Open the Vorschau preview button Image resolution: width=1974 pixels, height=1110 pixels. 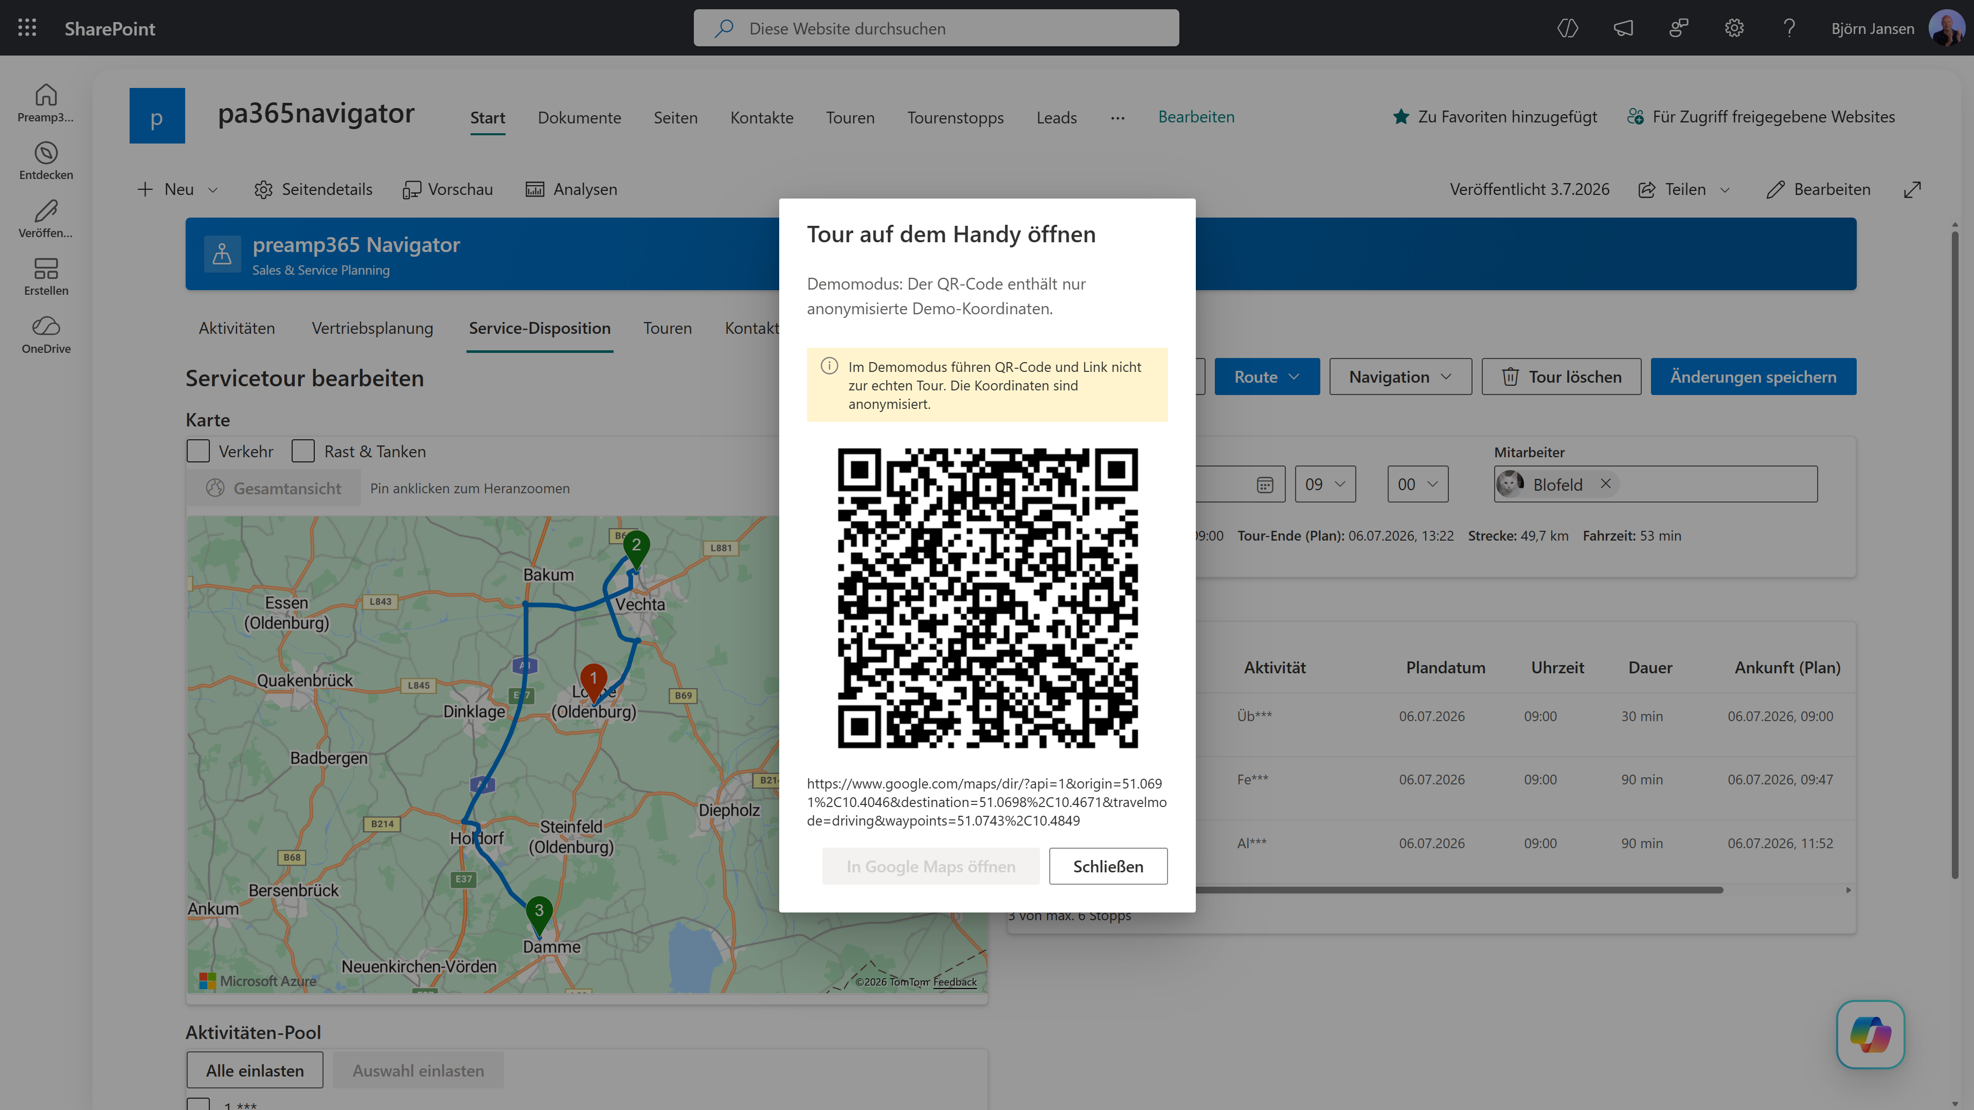tap(447, 189)
